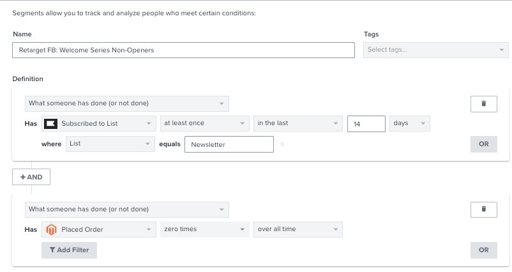Open the 'at least once' frequency dropdown
512x272 pixels.
pos(205,123)
